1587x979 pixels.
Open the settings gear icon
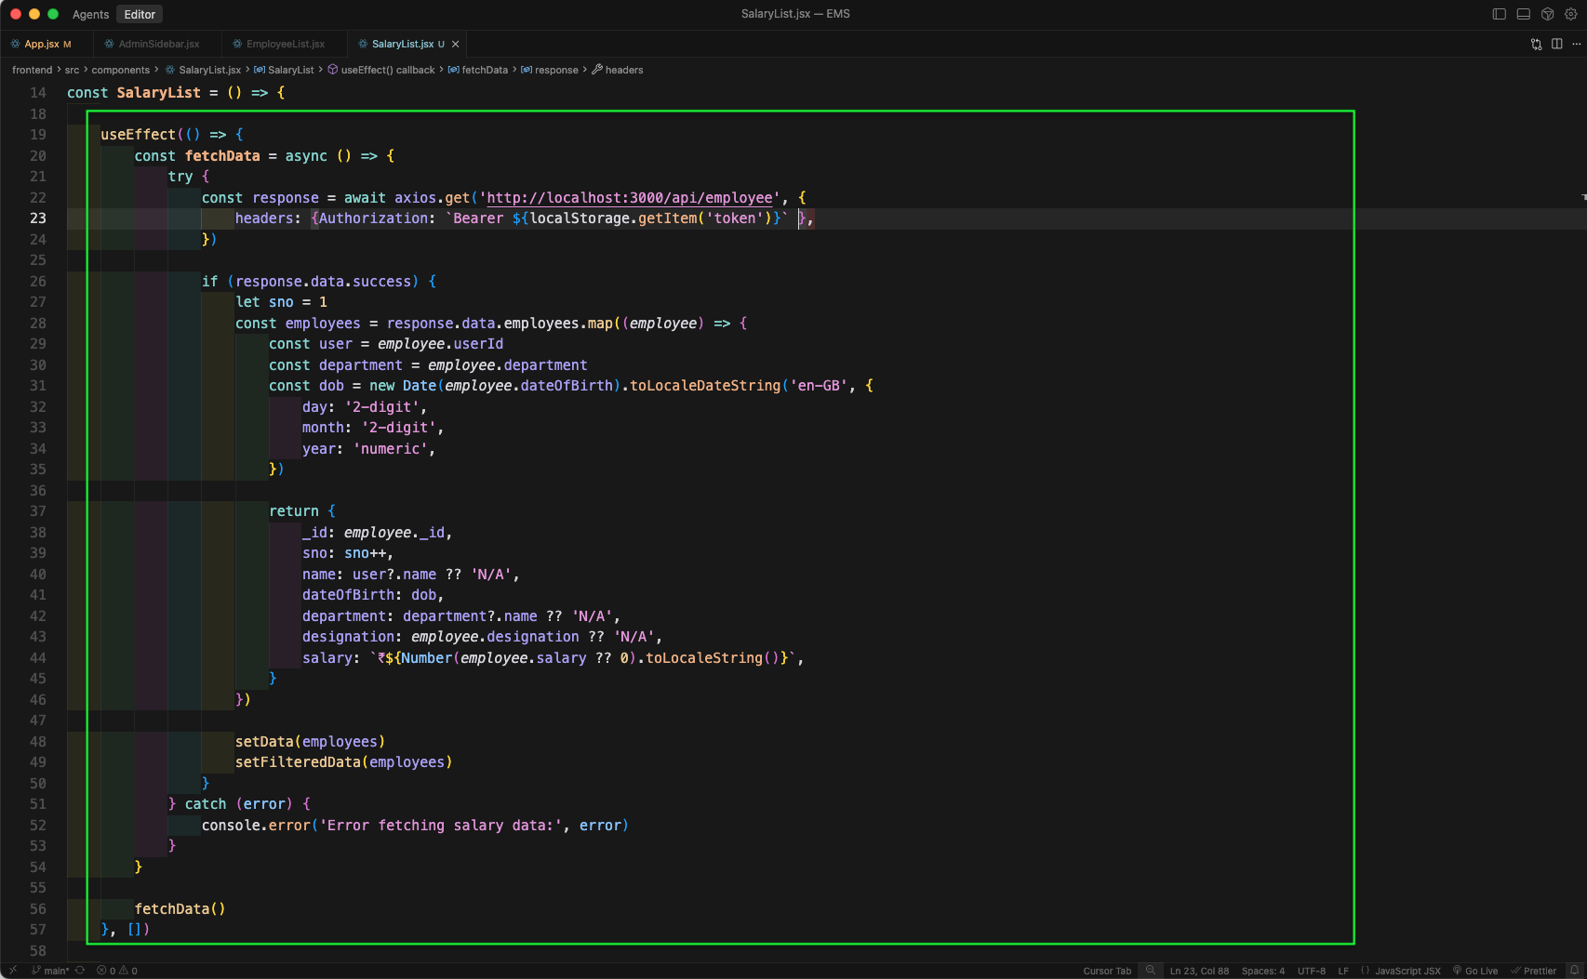[1571, 14]
